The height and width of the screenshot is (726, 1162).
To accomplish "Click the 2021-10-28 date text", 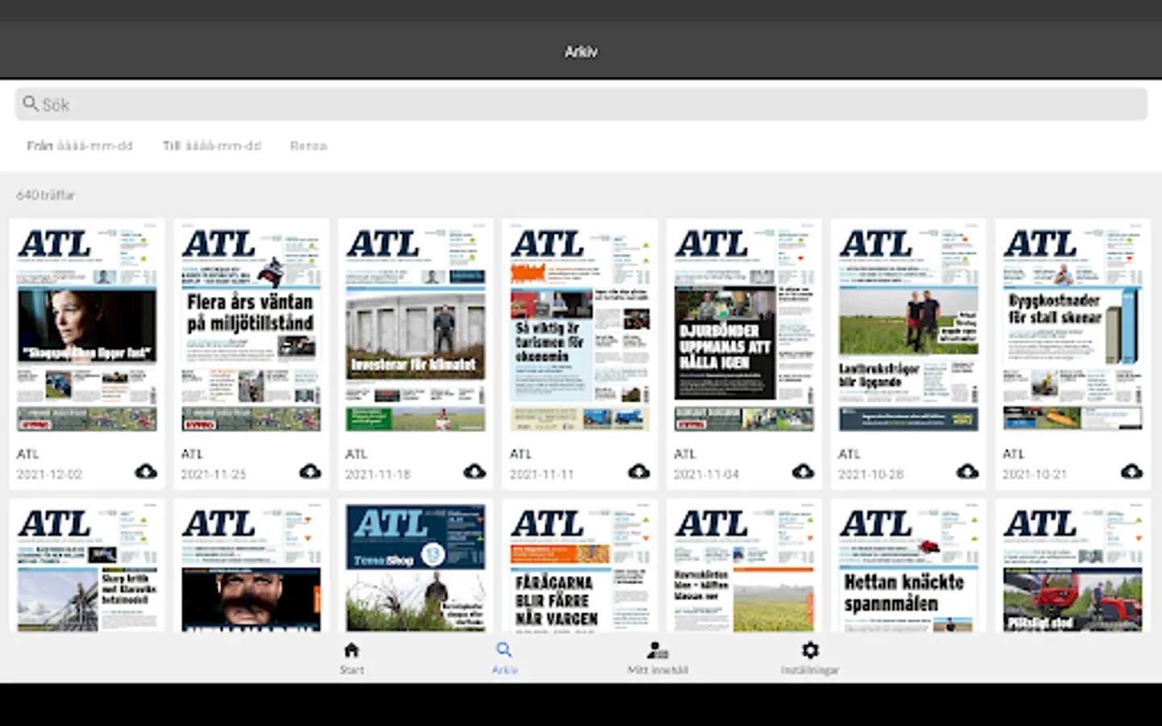I will 871,474.
